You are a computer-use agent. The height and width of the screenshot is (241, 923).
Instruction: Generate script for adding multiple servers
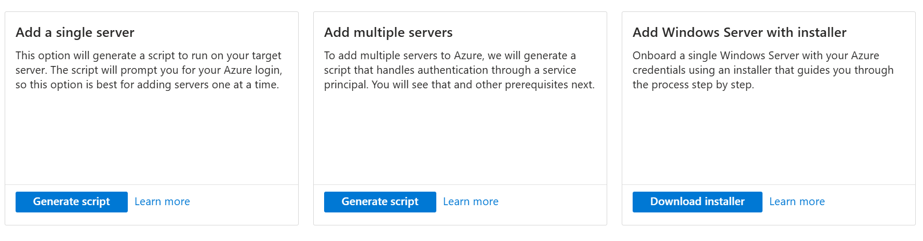click(380, 202)
